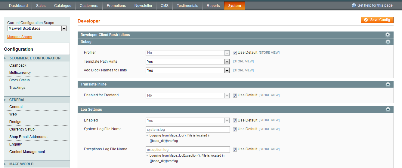Toggle the MAGE WORLD sidebar group triangle
Image resolution: width=402 pixels, height=168 pixels.
click(x=5, y=164)
